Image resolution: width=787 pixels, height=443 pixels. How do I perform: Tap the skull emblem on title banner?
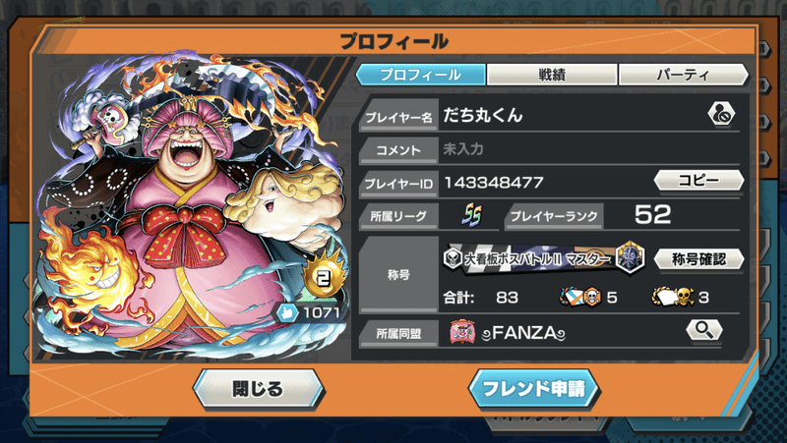453,258
